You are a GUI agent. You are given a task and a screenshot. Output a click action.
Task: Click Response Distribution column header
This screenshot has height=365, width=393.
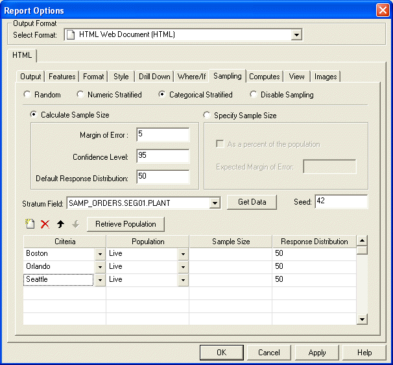coord(315,242)
